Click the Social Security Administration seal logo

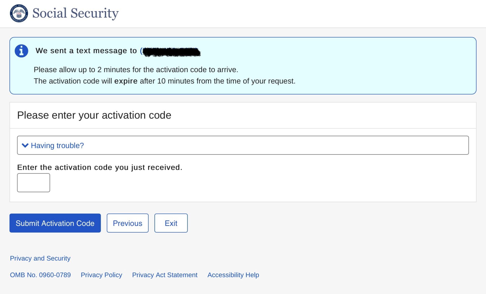(x=19, y=13)
